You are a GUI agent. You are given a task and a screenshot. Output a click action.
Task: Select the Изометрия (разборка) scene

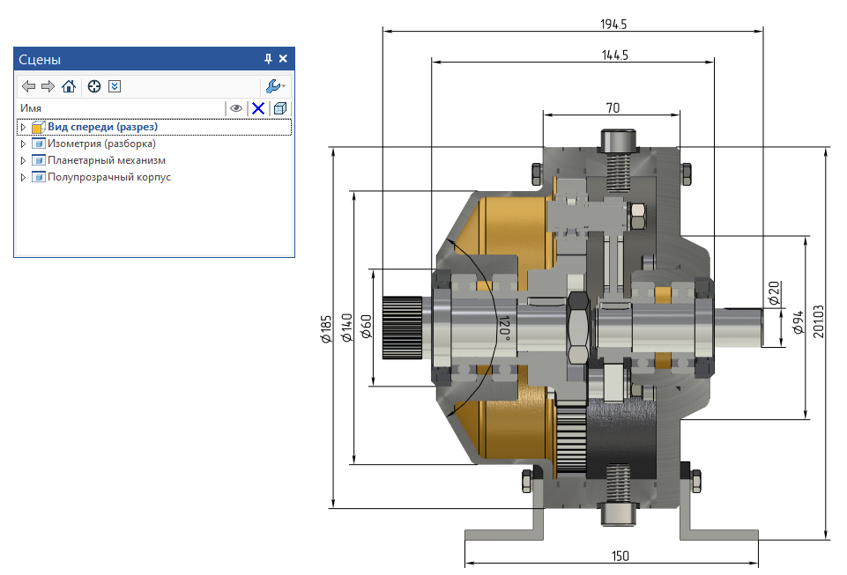click(101, 144)
